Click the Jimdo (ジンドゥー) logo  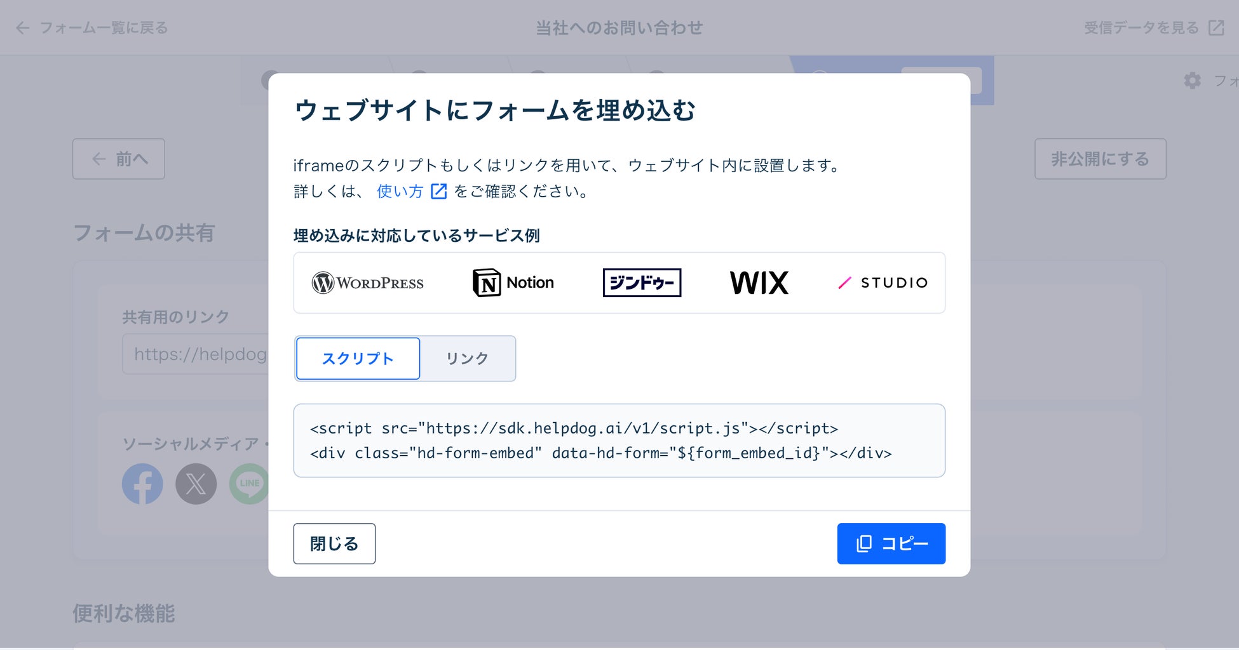pyautogui.click(x=642, y=282)
